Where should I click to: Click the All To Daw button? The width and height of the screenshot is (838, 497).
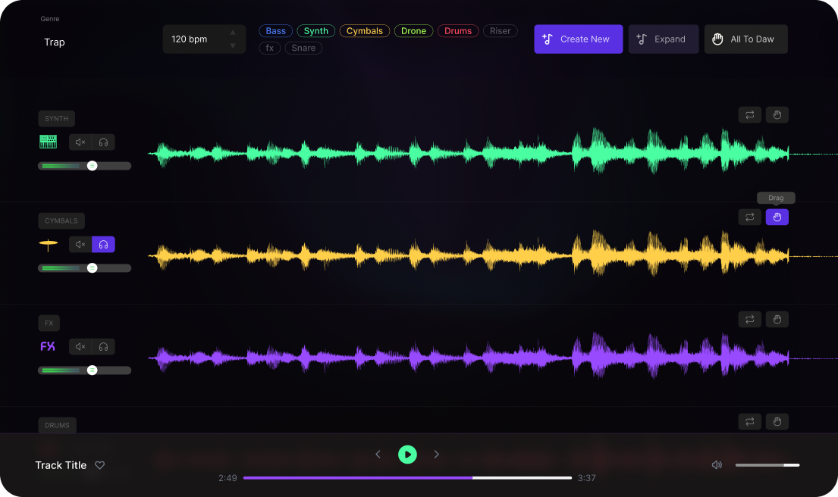coord(745,39)
